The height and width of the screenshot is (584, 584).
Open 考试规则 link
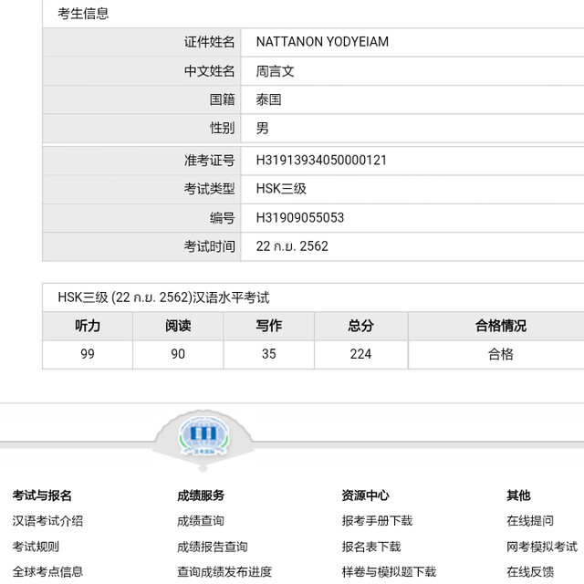tap(36, 547)
